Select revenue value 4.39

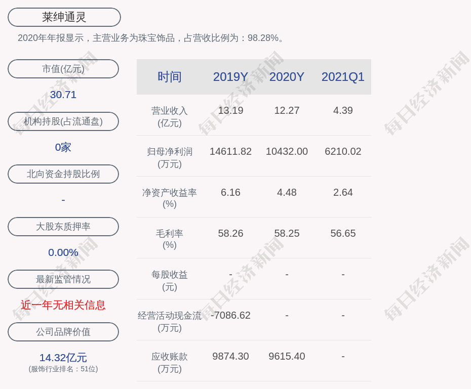pos(343,110)
